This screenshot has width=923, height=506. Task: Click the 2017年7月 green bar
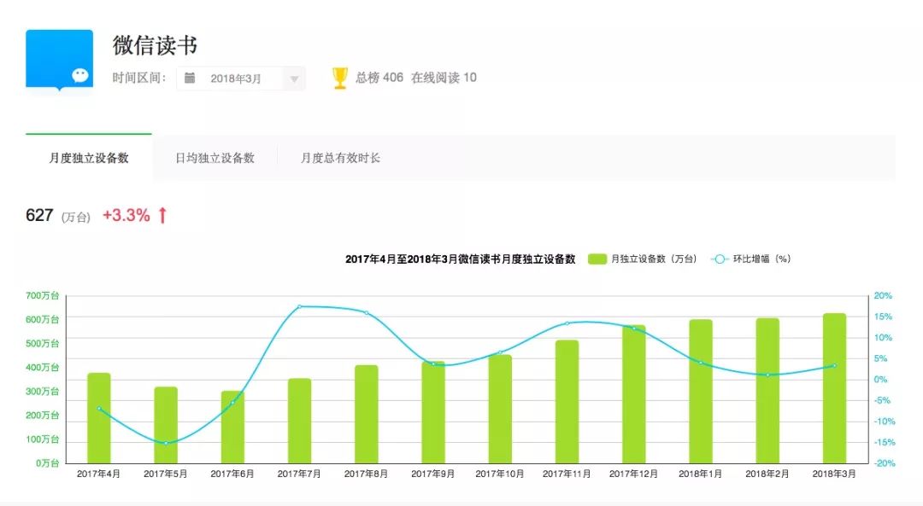(x=300, y=421)
